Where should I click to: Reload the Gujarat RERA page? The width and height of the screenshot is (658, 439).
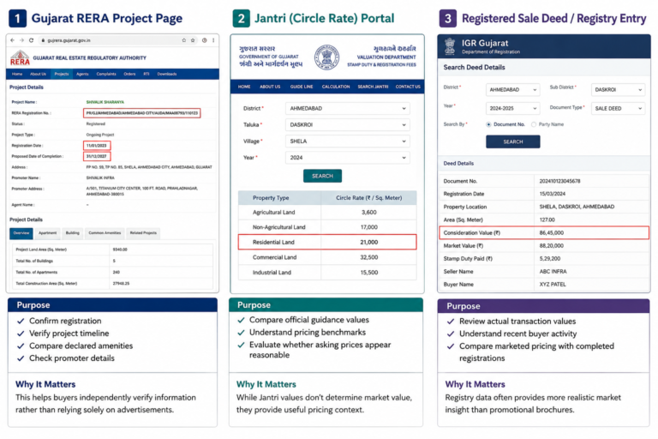[31, 40]
